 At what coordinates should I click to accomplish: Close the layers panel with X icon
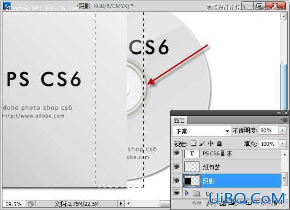286,113
